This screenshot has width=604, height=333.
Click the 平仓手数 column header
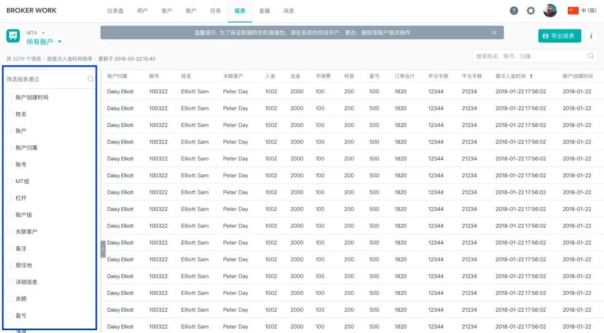coord(472,76)
